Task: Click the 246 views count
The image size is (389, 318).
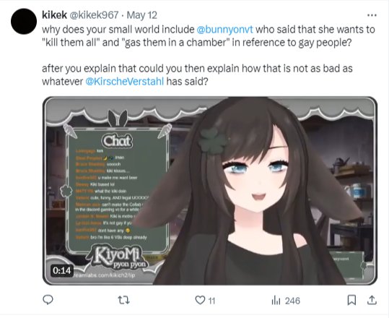Action: pyautogui.click(x=292, y=301)
